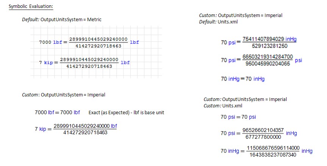The image size is (327, 166).
Task: Select the "Default: OutputUnitsSystem = Metric" label
Action: coord(61,19)
